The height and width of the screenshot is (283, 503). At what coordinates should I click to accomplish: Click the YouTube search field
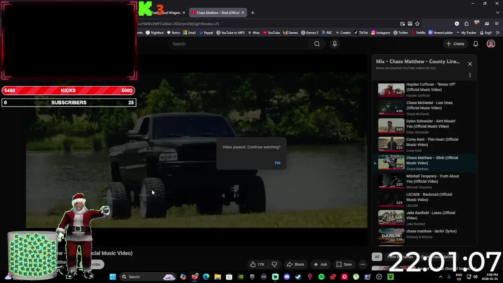click(239, 44)
